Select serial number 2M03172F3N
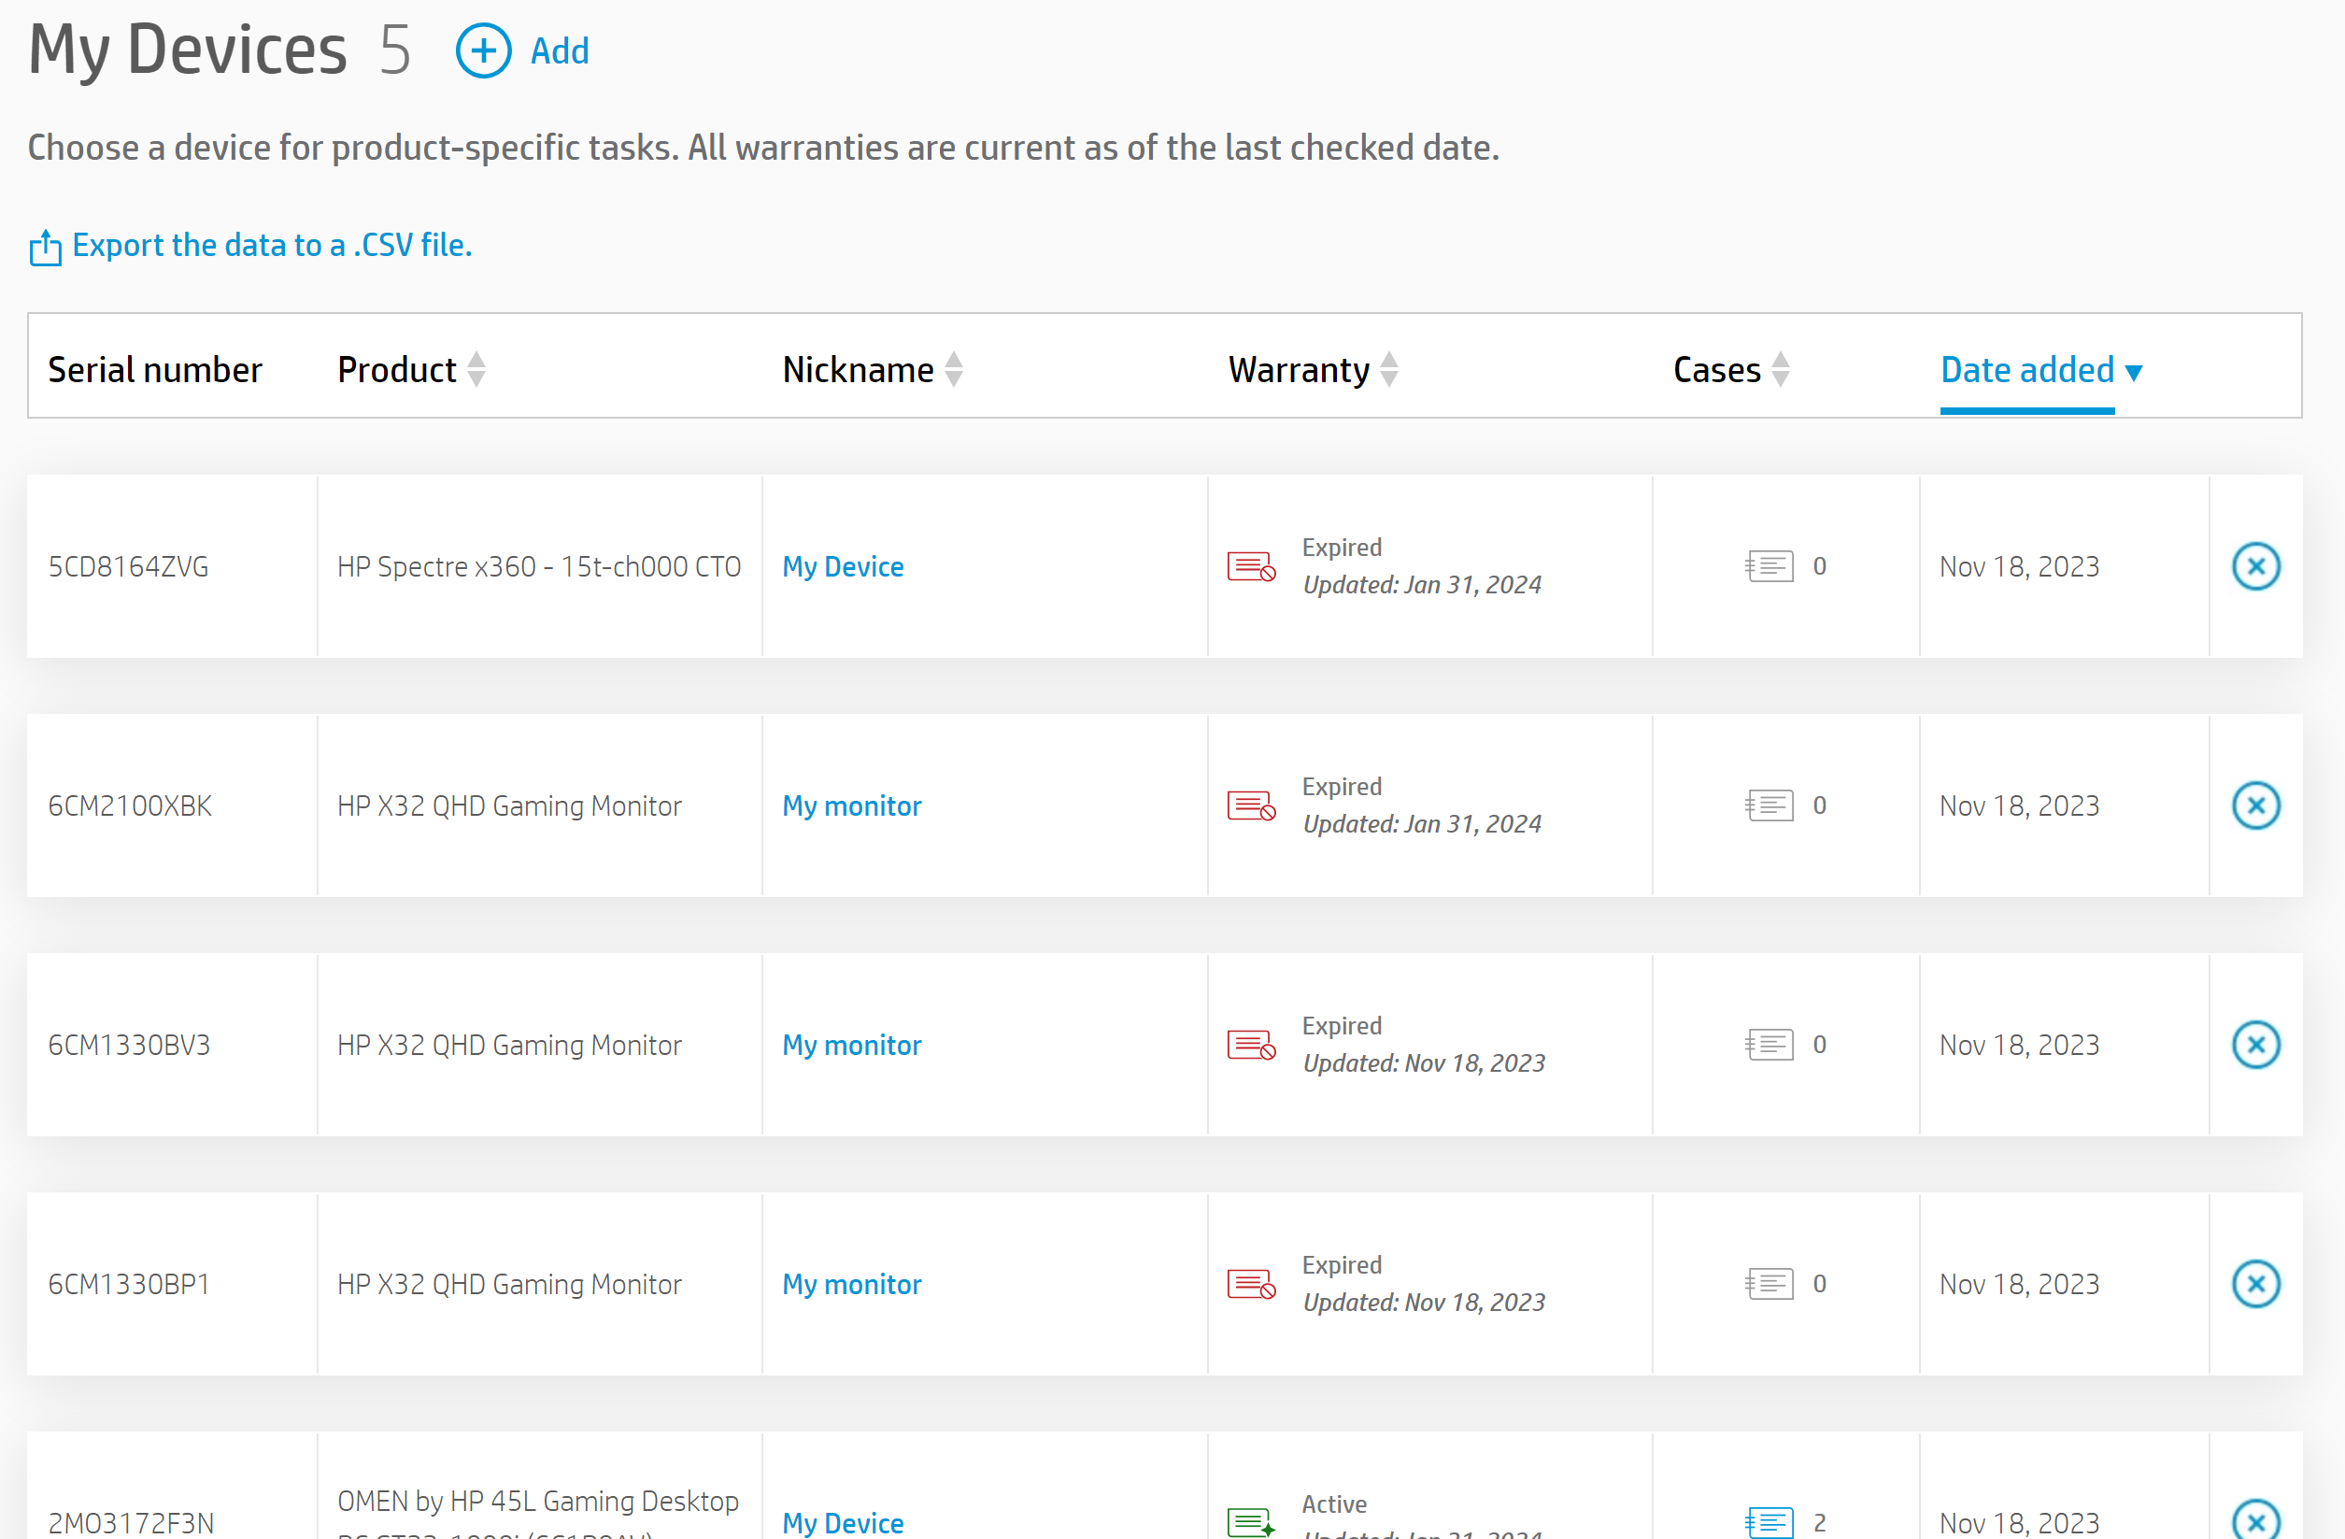This screenshot has width=2345, height=1539. click(131, 1522)
